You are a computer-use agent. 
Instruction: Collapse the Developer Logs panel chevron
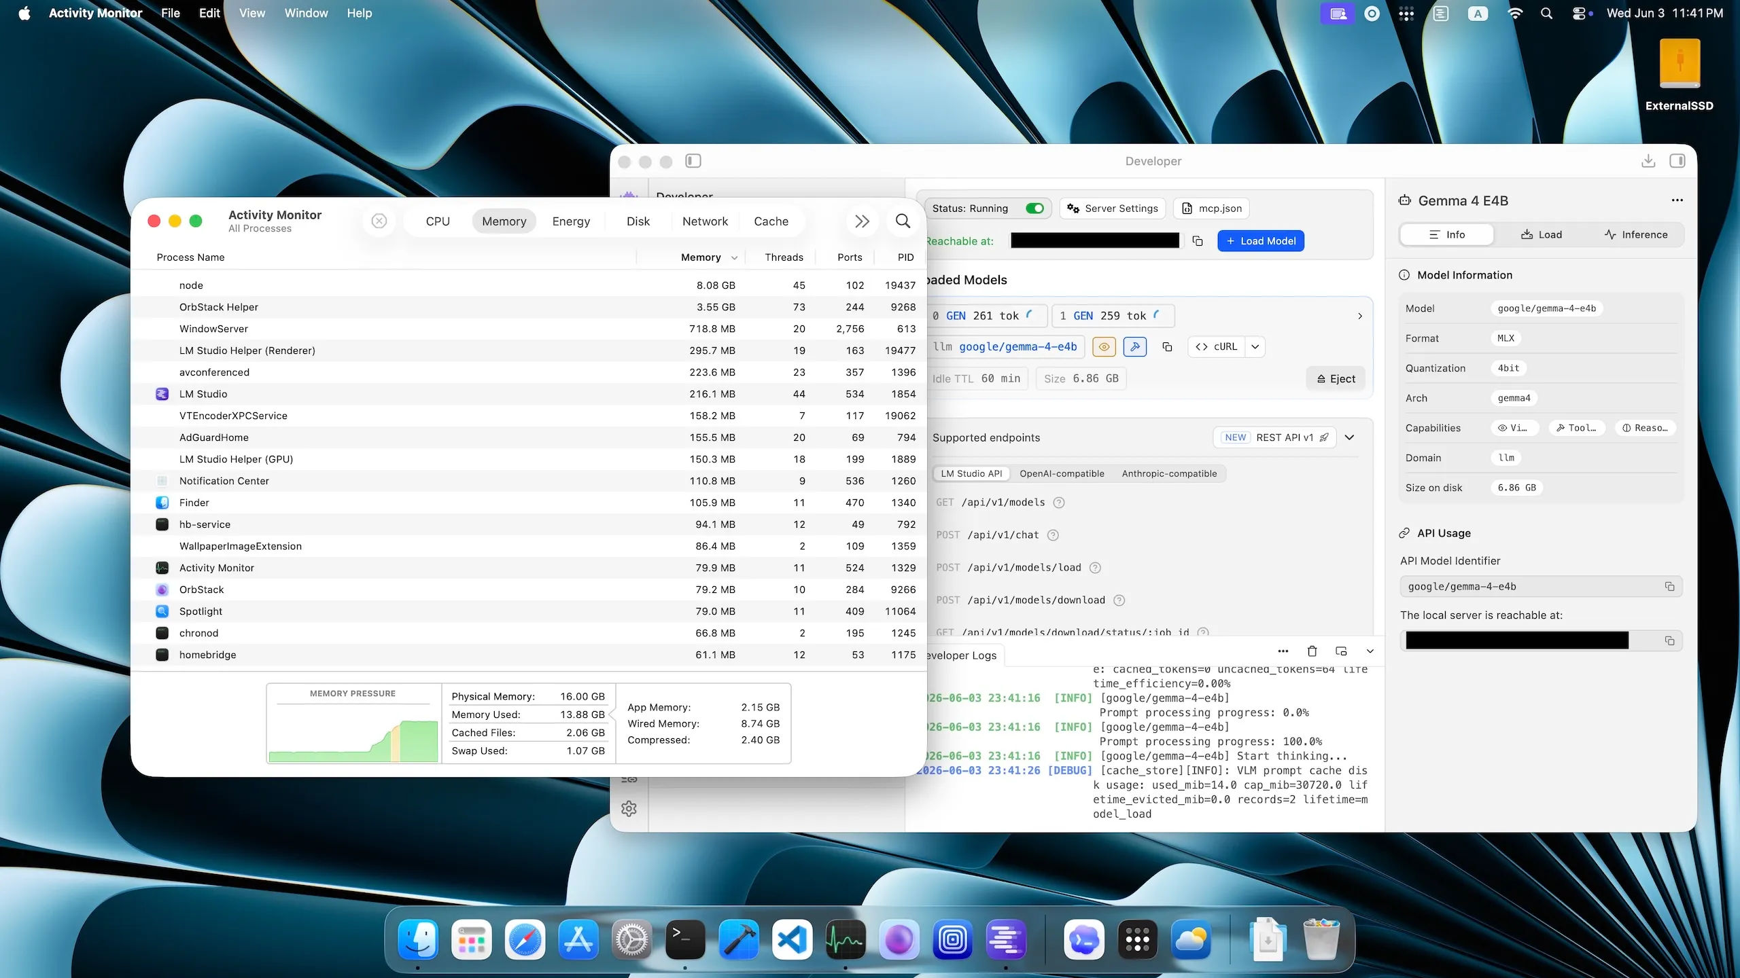click(1370, 651)
